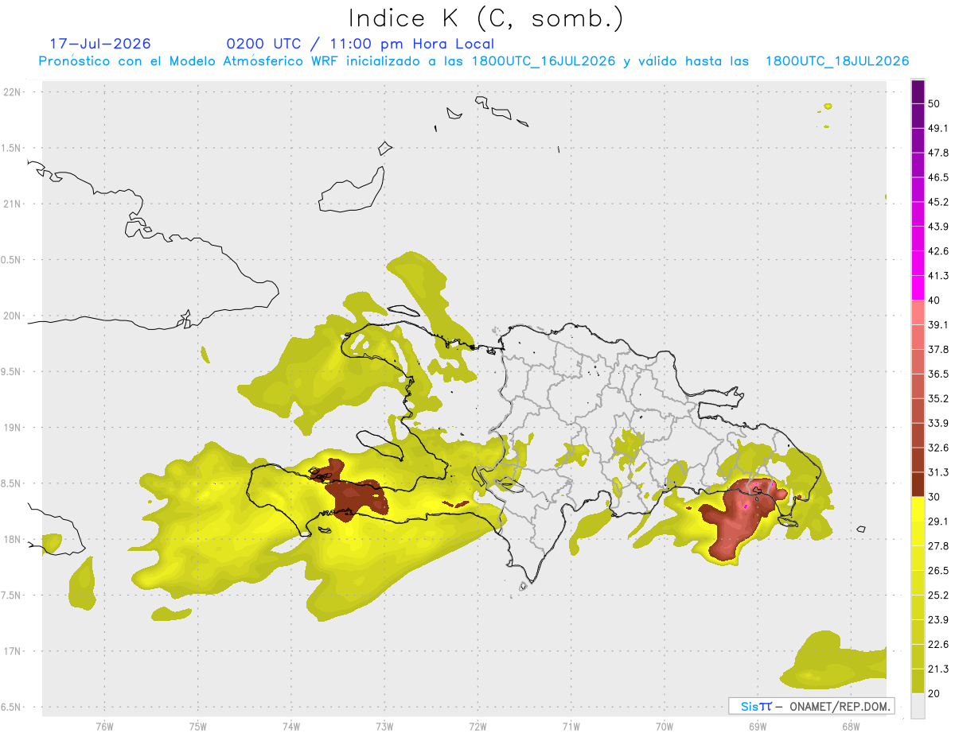This screenshot has width=955, height=737.
Task: Click the colorbar value "33.9"
Action: coord(938,423)
